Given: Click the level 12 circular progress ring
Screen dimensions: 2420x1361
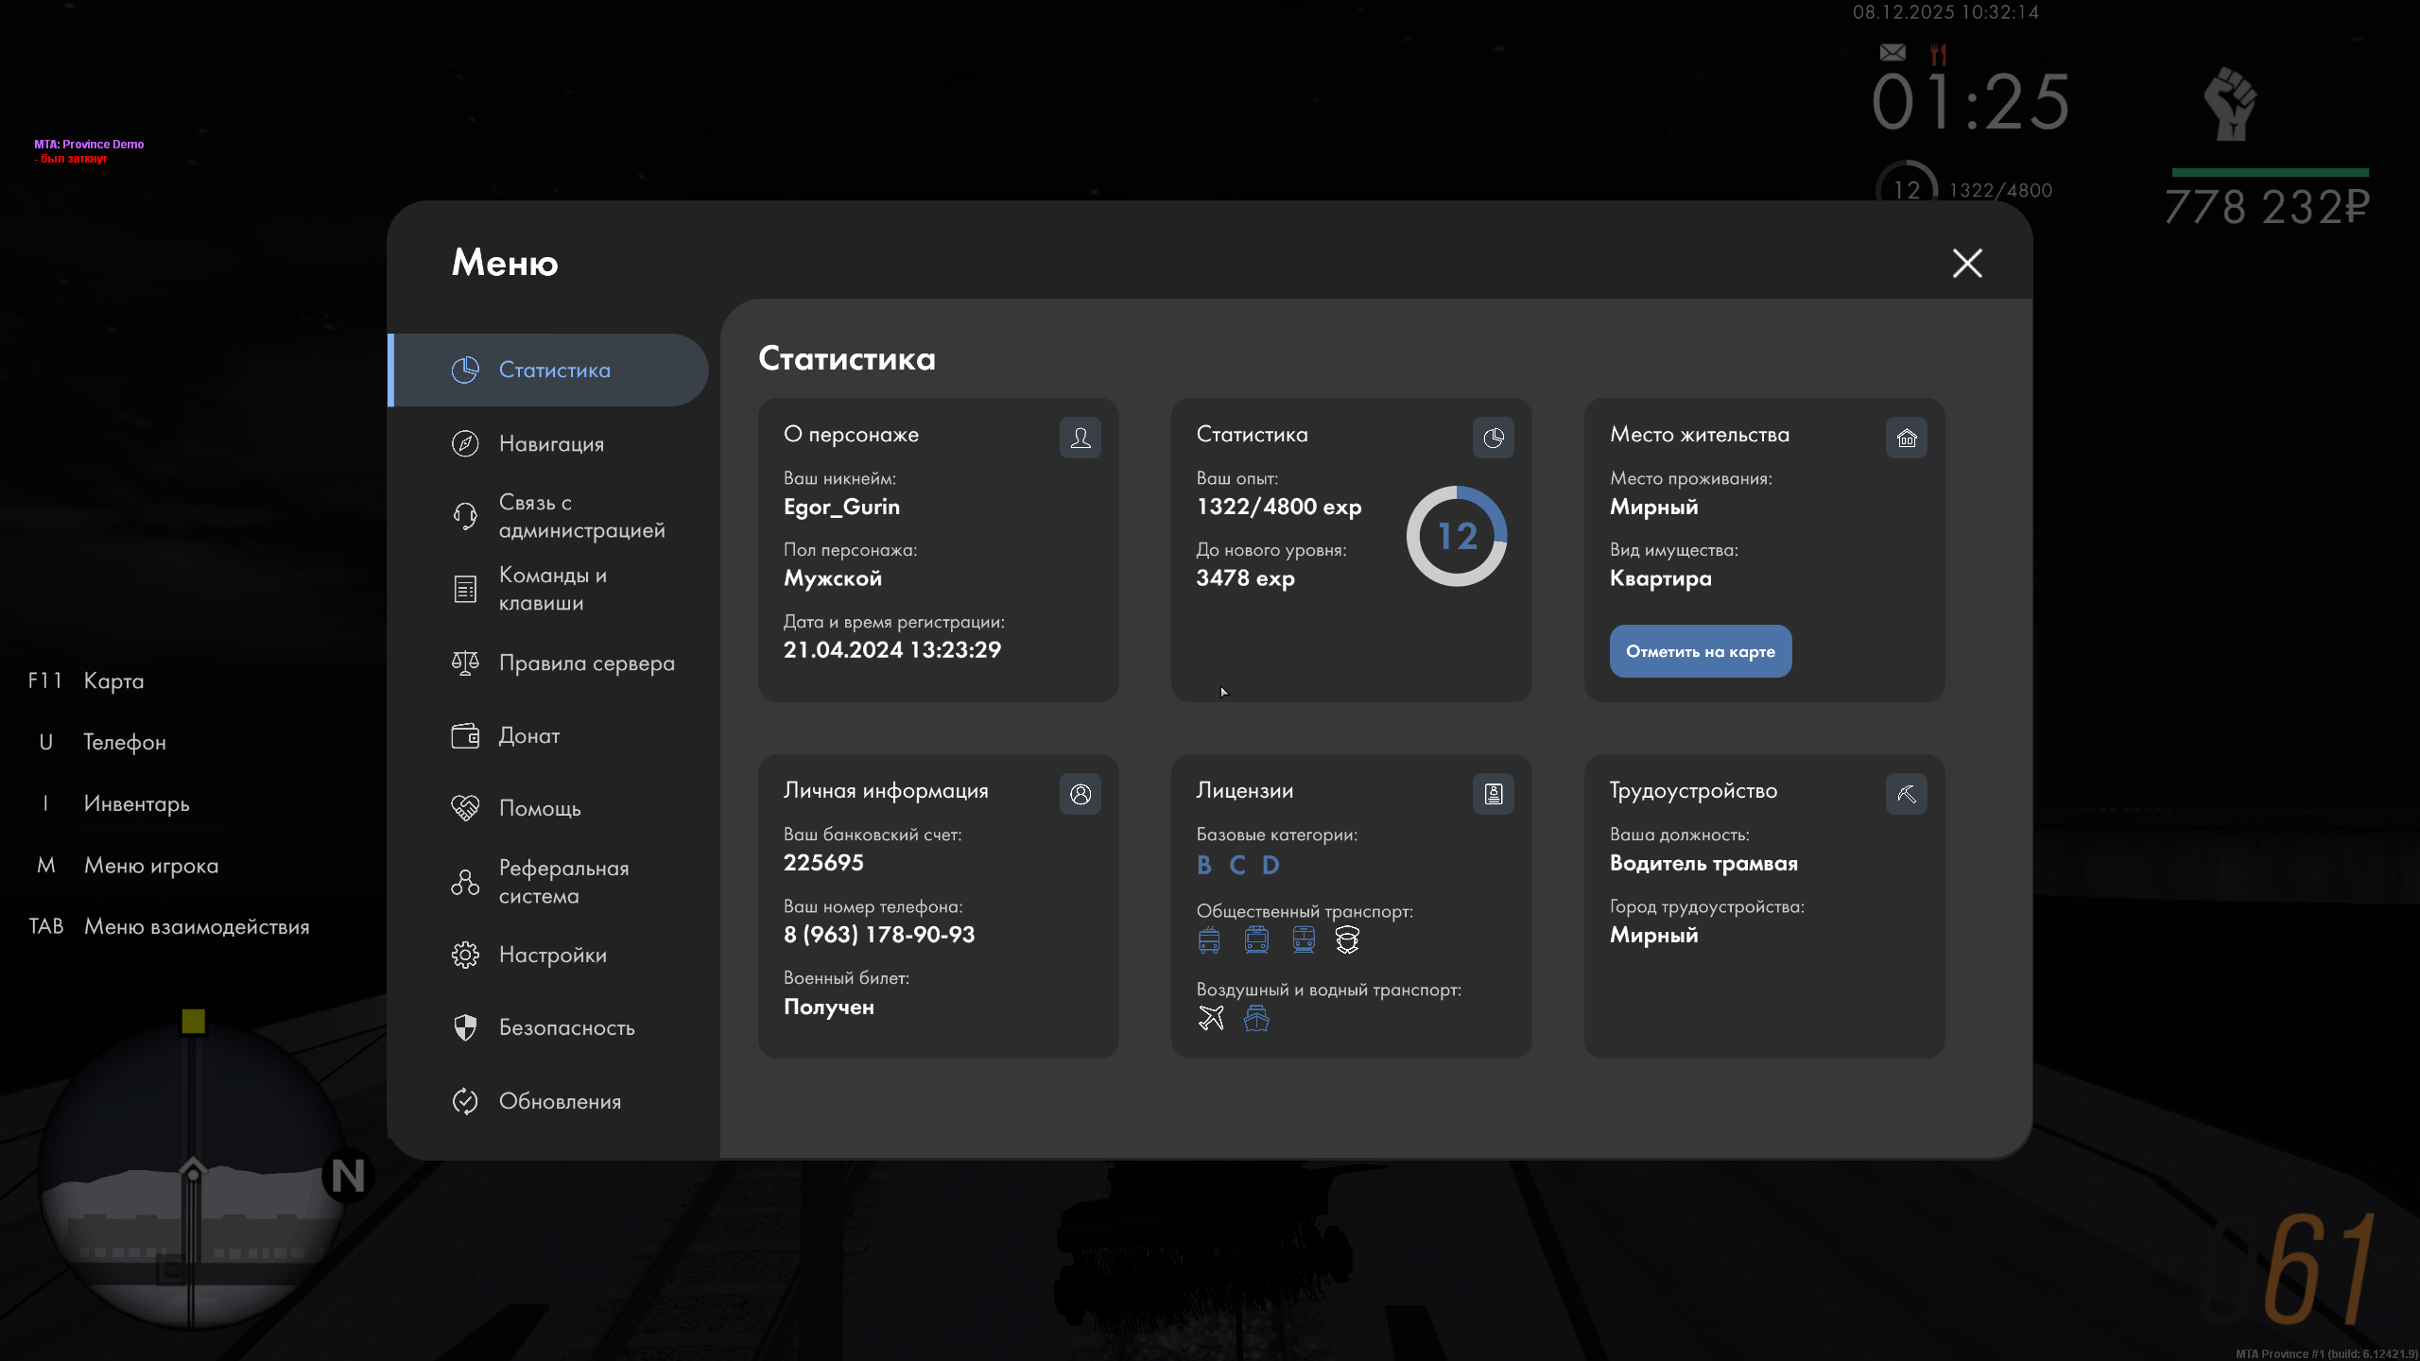Looking at the screenshot, I should pos(1456,536).
